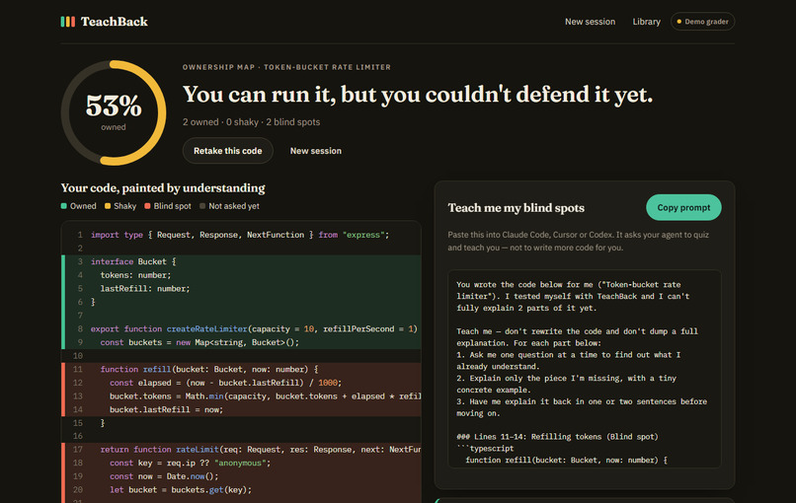
Task: Click the TeachBack tri-color bars logo icon
Action: click(67, 22)
